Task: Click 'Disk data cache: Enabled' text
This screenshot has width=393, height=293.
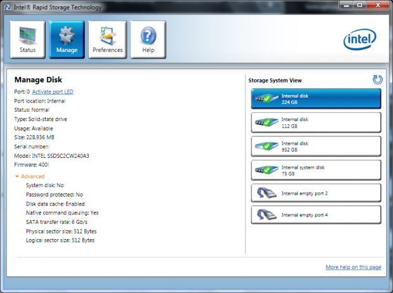Action: tap(55, 204)
